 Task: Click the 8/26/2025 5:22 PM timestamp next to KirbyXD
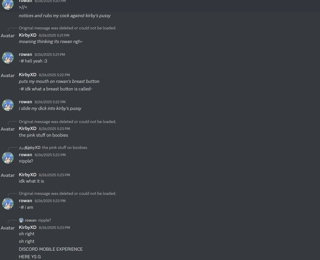pyautogui.click(x=54, y=75)
